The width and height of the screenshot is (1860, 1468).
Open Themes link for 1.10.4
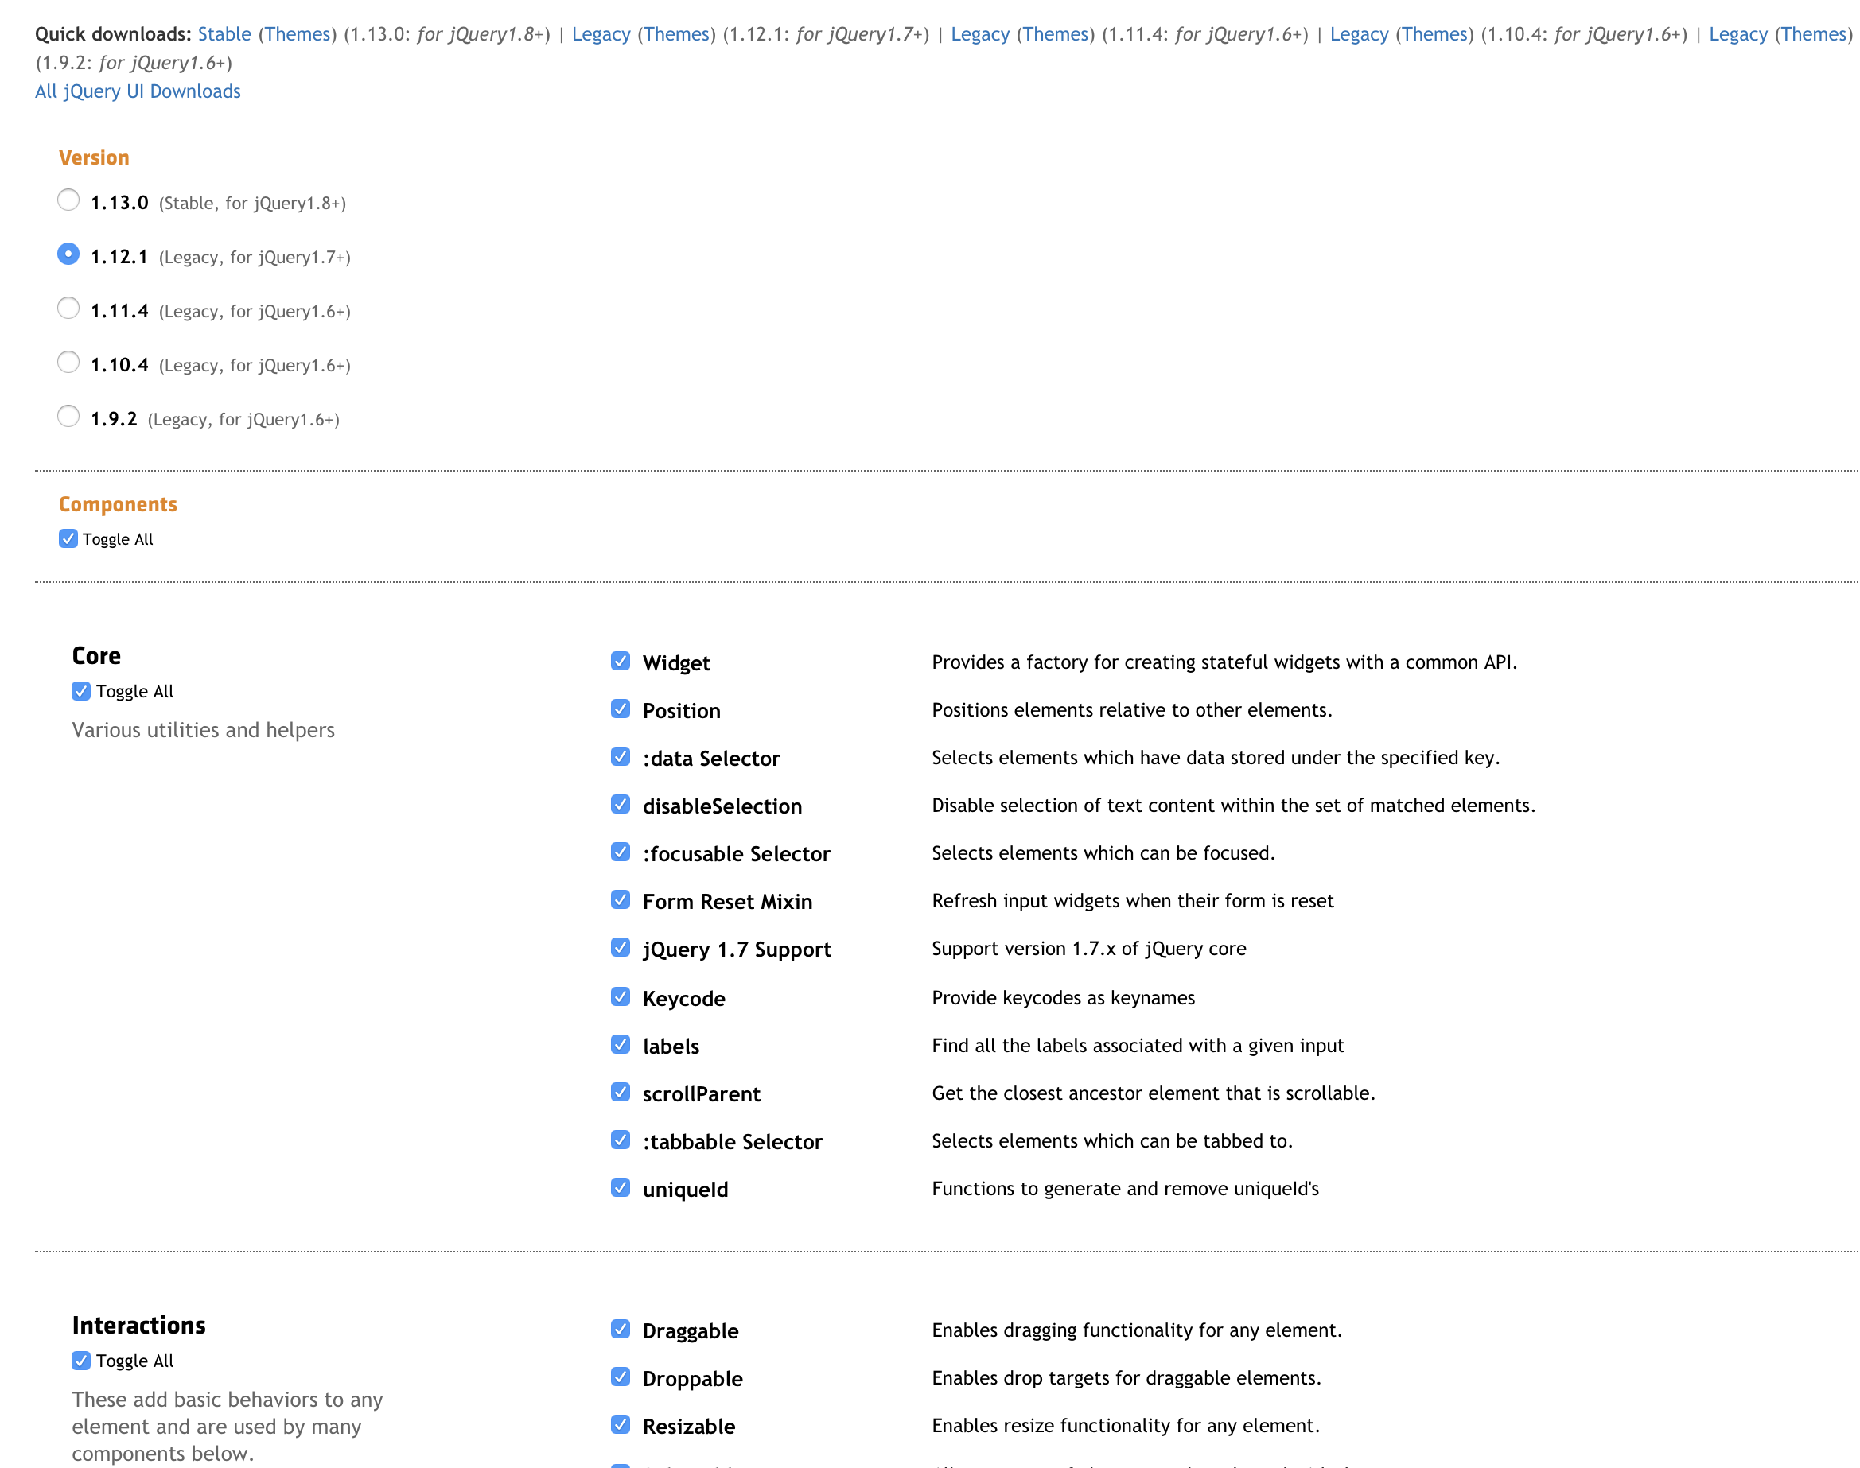point(1435,34)
